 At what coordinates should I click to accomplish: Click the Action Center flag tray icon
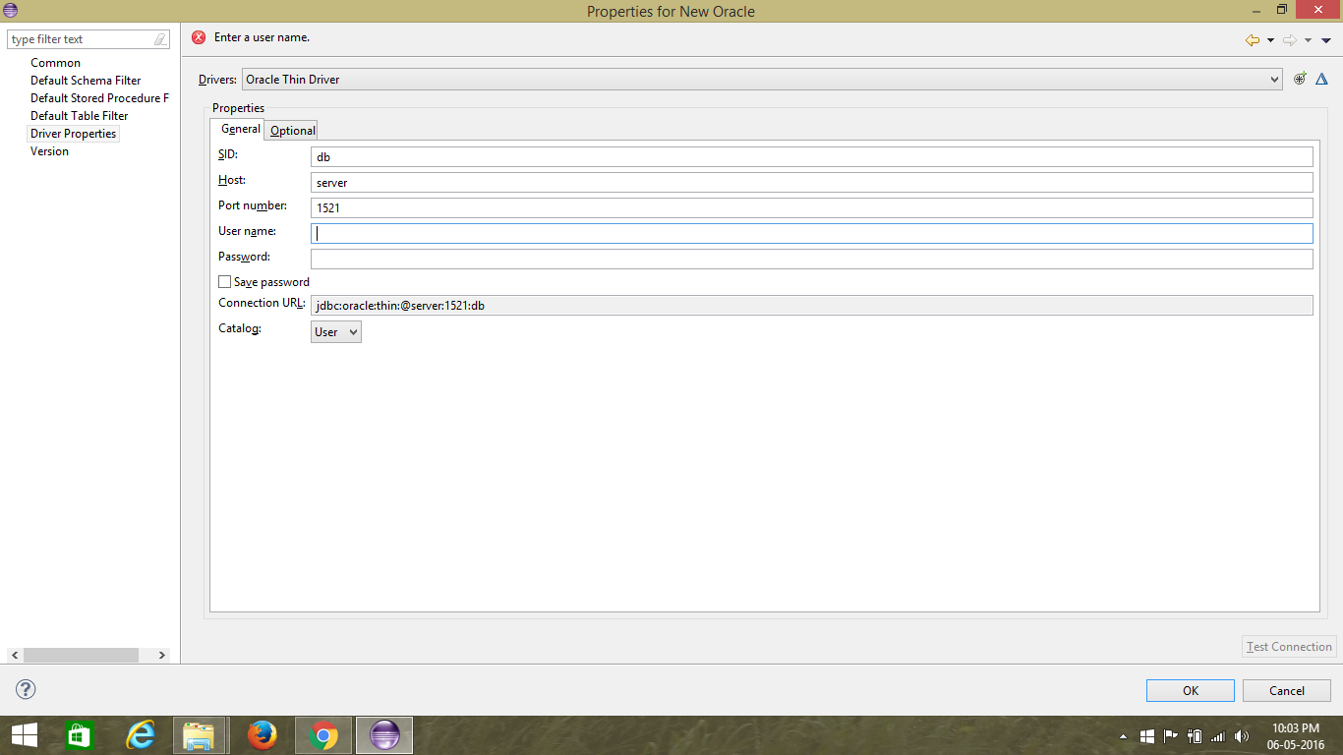pos(1171,735)
